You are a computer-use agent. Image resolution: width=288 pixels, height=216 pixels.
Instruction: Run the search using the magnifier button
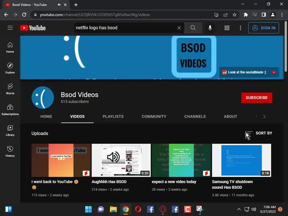pos(193,28)
